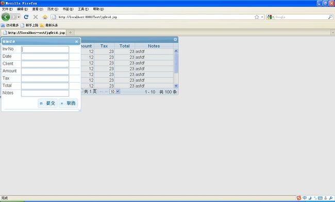Open IME settings wrench icon

click(x=331, y=198)
